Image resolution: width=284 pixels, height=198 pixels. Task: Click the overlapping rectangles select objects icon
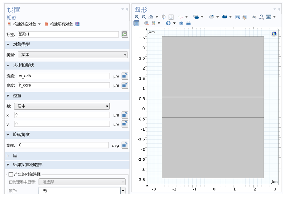196,17
